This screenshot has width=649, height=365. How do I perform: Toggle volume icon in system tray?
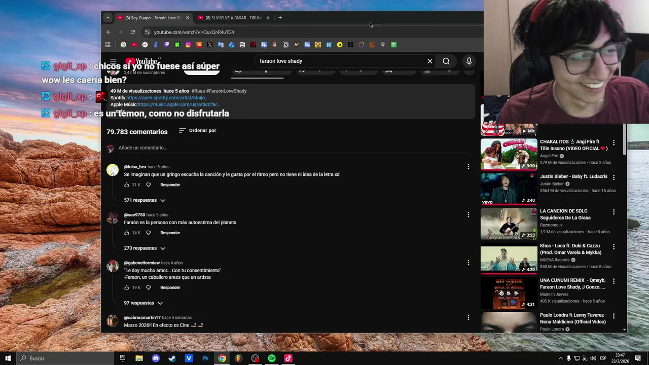[593, 358]
